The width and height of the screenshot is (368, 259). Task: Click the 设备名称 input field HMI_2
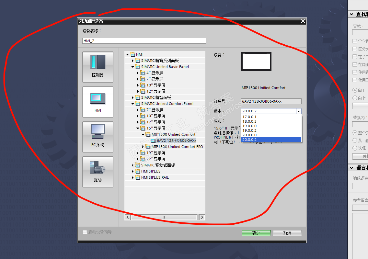pyautogui.click(x=144, y=41)
